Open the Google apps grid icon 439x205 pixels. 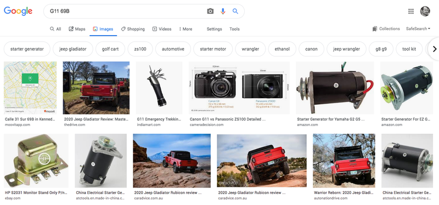pos(410,11)
